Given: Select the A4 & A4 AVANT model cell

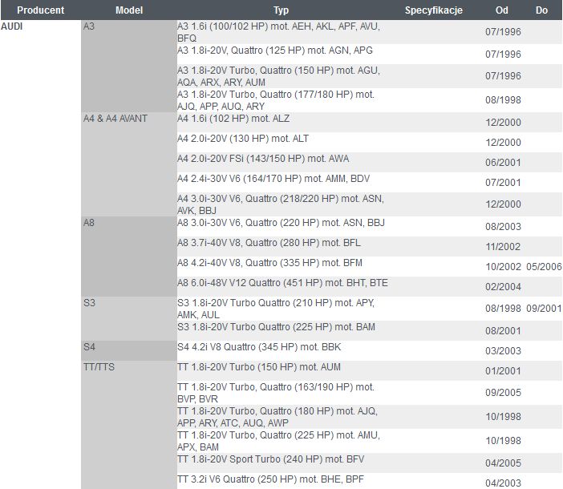Looking at the screenshot, I should point(129,164).
